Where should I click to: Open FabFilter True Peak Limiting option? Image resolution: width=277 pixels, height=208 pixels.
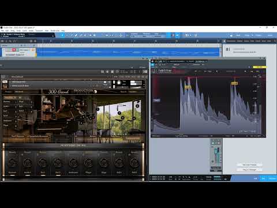click(181, 136)
